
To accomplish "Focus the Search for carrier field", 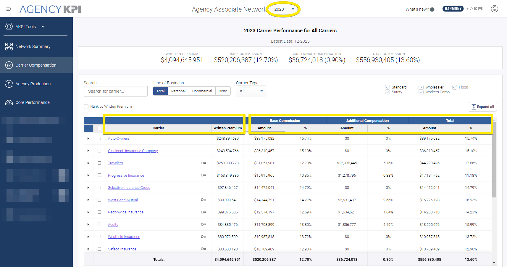I will tap(115, 91).
